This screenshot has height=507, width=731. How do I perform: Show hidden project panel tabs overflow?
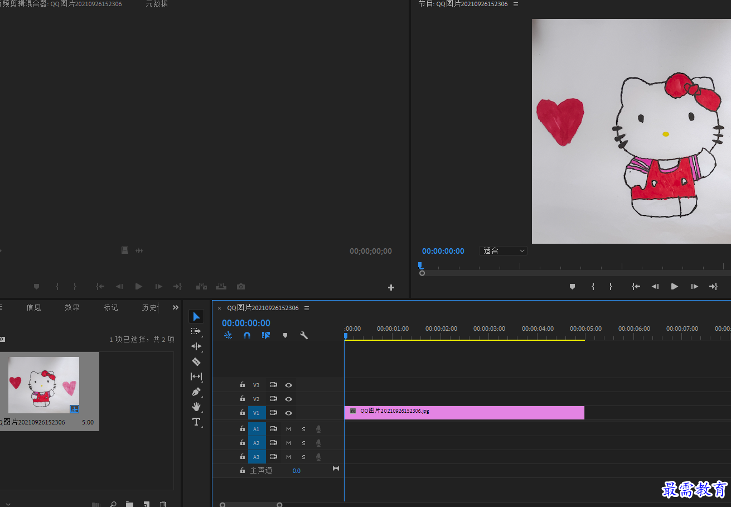[176, 307]
